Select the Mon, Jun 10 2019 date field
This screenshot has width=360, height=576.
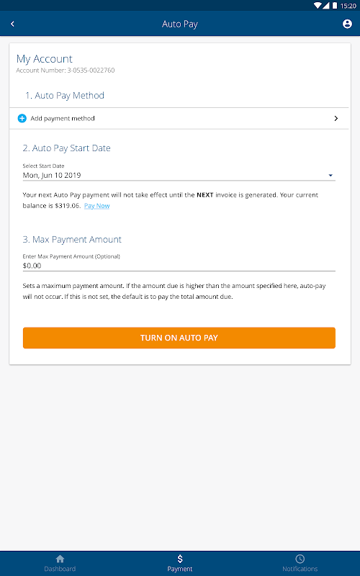[179, 175]
